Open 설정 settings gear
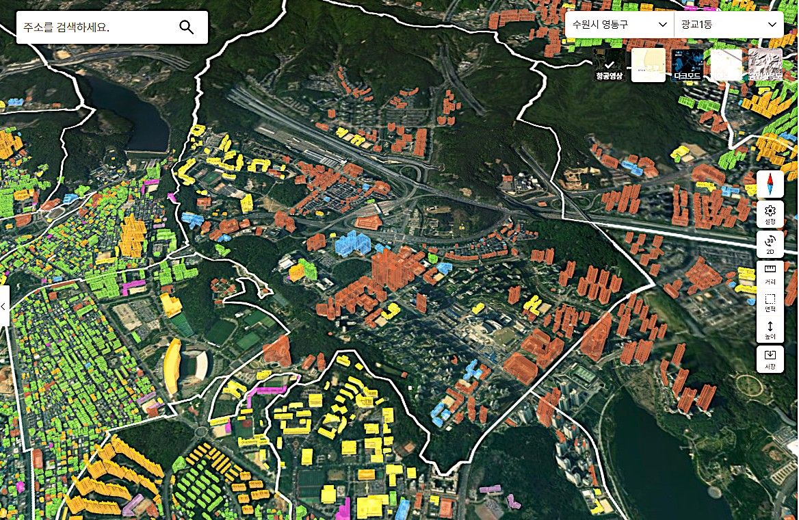The width and height of the screenshot is (799, 520). (x=770, y=215)
